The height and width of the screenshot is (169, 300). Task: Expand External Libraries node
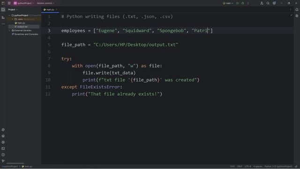(x=9, y=31)
